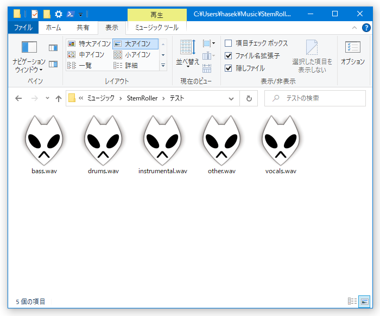Open Help question mark icon
380x316 pixels.
[x=366, y=28]
